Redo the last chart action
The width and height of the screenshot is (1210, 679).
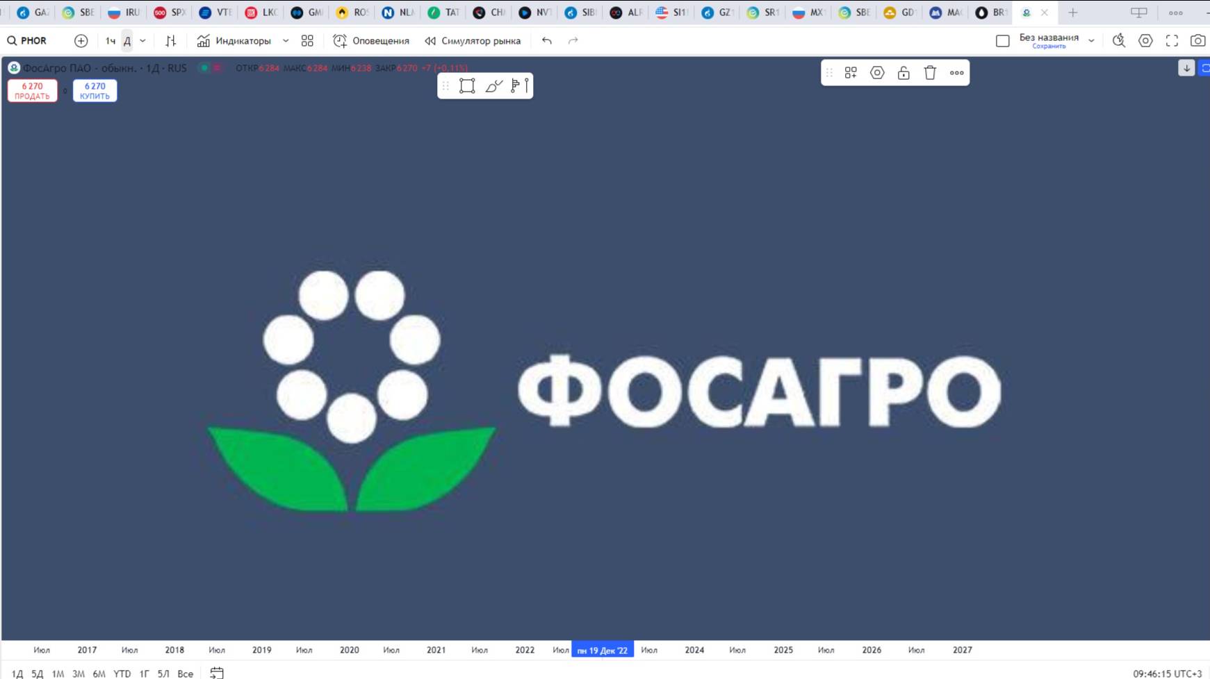(x=573, y=41)
